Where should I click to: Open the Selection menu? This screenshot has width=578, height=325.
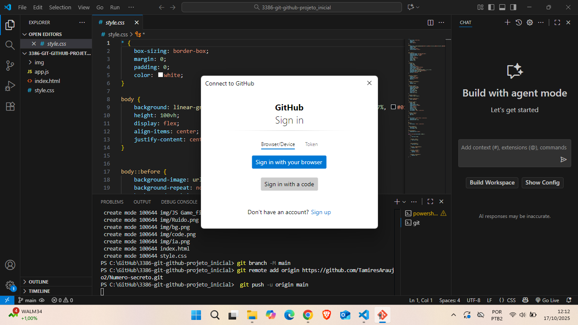[60, 7]
